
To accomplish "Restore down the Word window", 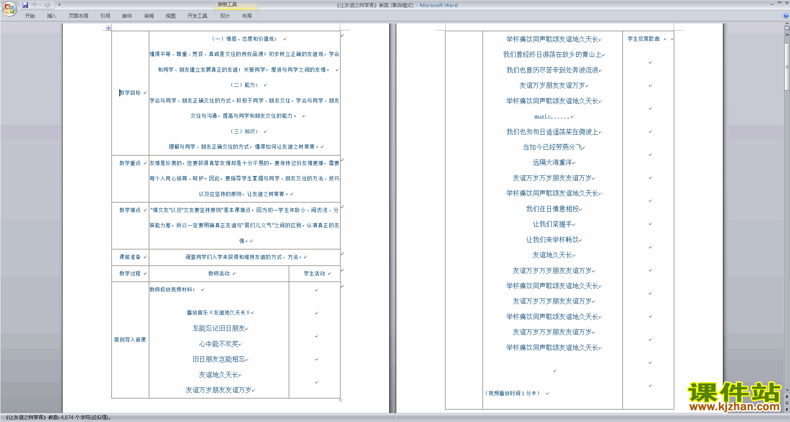I will coord(779,3).
